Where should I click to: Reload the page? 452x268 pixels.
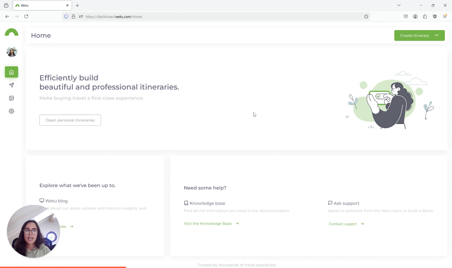[26, 16]
